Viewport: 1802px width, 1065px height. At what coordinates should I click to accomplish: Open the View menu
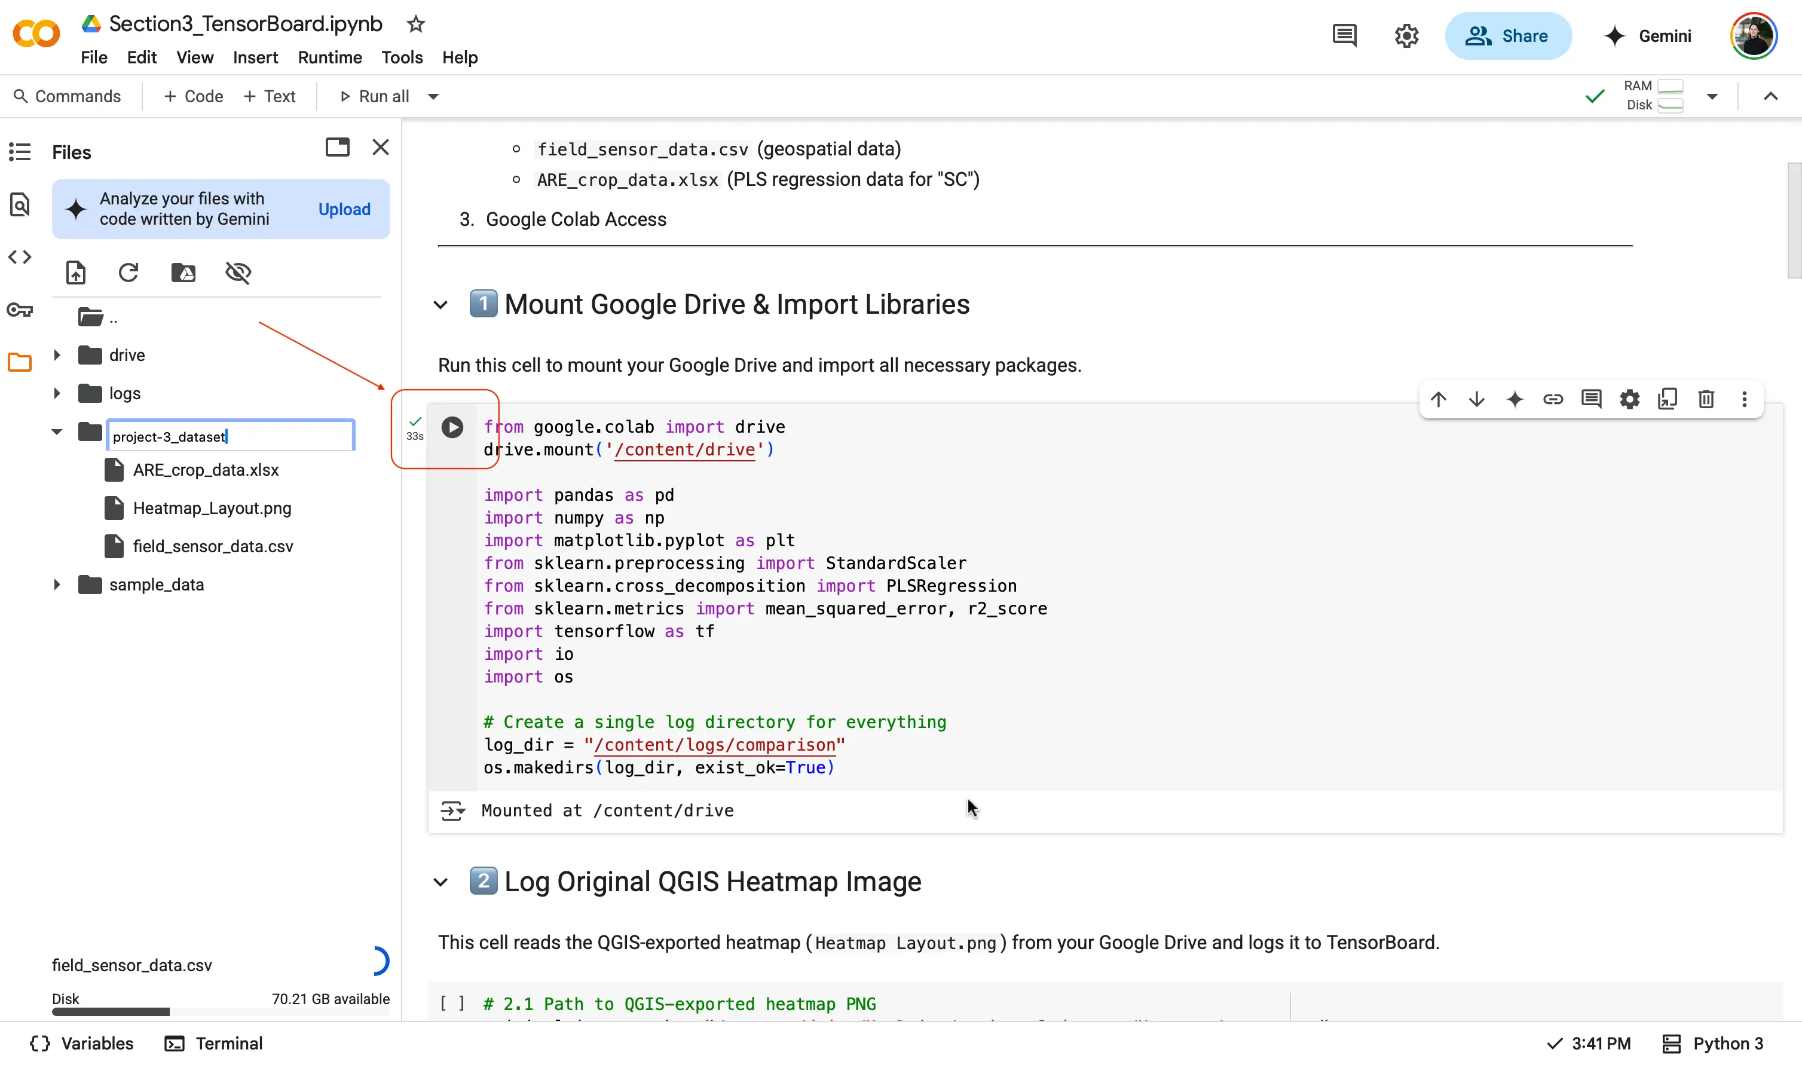[x=194, y=57]
